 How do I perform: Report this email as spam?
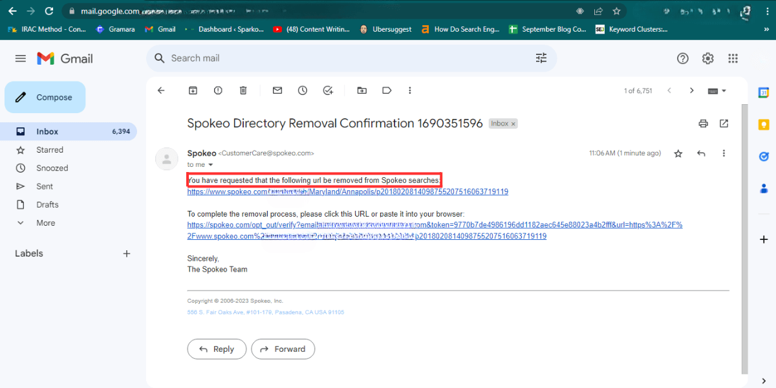point(218,91)
